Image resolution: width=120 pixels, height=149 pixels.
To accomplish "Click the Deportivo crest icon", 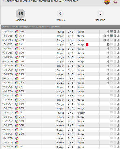I will pyautogui.click(x=115, y=2).
